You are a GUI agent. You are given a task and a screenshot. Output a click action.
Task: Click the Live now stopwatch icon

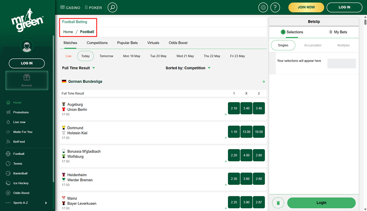point(8,122)
